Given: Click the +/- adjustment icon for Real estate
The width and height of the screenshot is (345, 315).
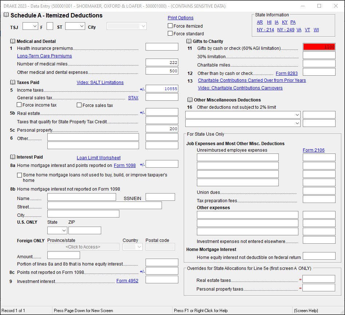Looking at the screenshot, I should coord(142,113).
